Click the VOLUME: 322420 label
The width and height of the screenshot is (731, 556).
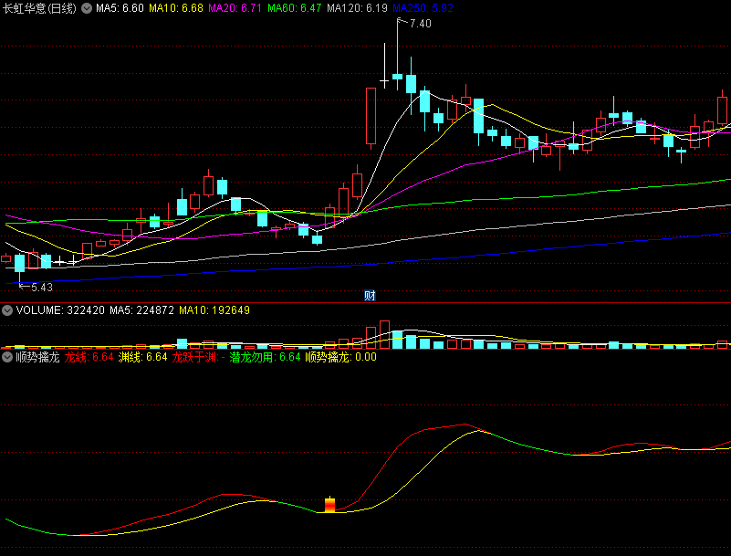(x=60, y=310)
